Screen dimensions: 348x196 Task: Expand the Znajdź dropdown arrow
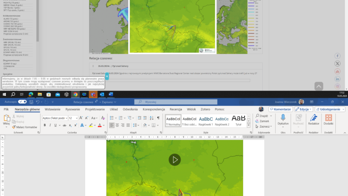(x=271, y=116)
